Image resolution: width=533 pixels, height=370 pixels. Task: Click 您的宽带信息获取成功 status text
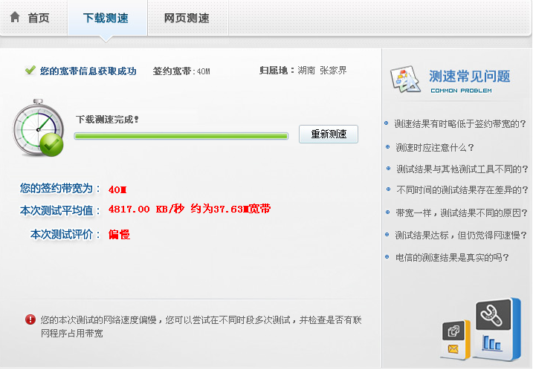click(x=88, y=71)
